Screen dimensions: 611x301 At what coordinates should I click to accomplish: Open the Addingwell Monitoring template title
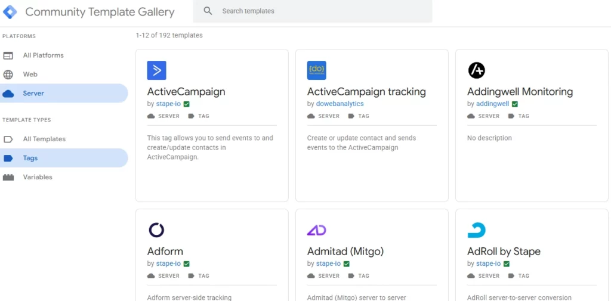520,92
